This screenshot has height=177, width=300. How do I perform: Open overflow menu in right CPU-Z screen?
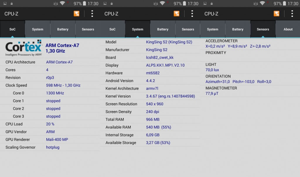pyautogui.click(x=292, y=14)
